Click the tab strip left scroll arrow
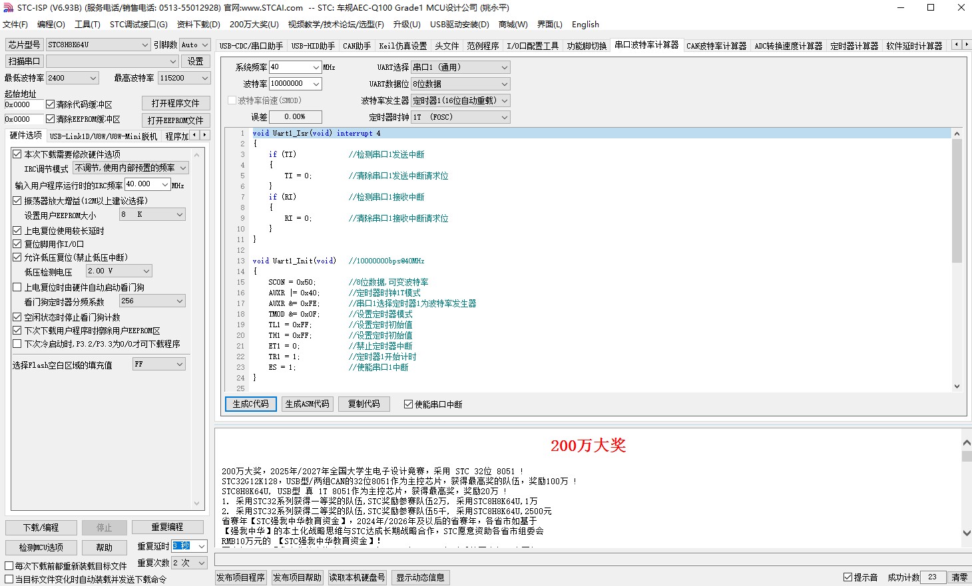 (956, 45)
